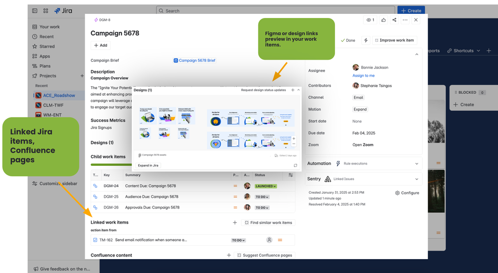This screenshot has width=498, height=273.
Task: Click Create under BLOCKED column
Action: [464, 105]
